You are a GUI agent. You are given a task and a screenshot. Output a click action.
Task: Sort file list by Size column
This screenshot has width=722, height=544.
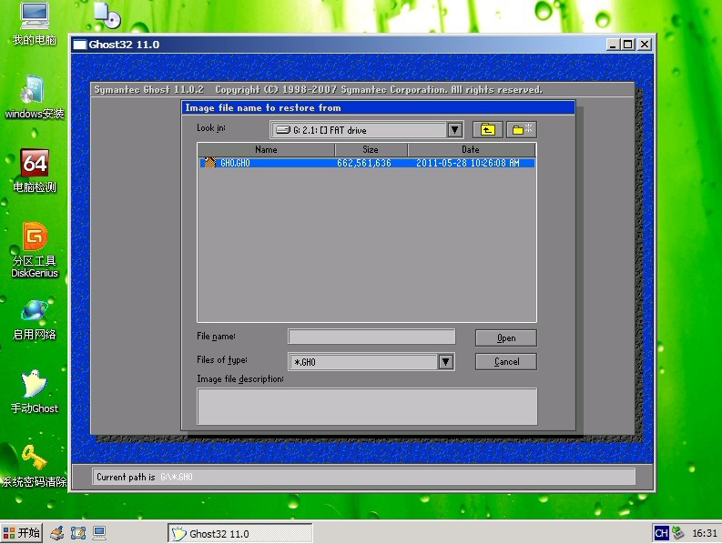pos(371,149)
